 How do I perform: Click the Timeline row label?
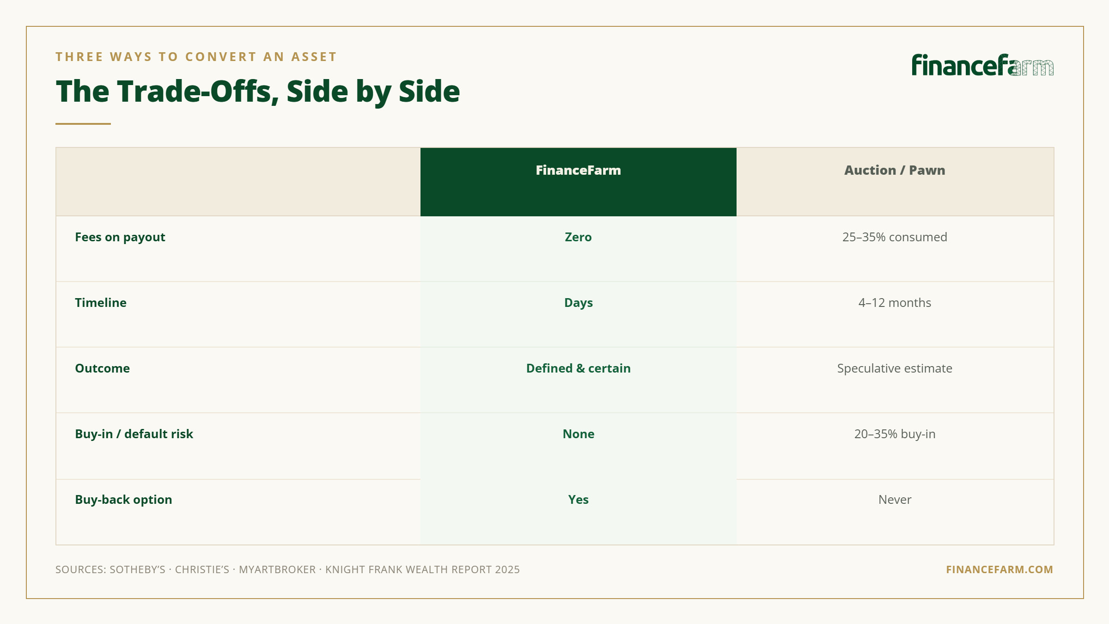coord(101,303)
